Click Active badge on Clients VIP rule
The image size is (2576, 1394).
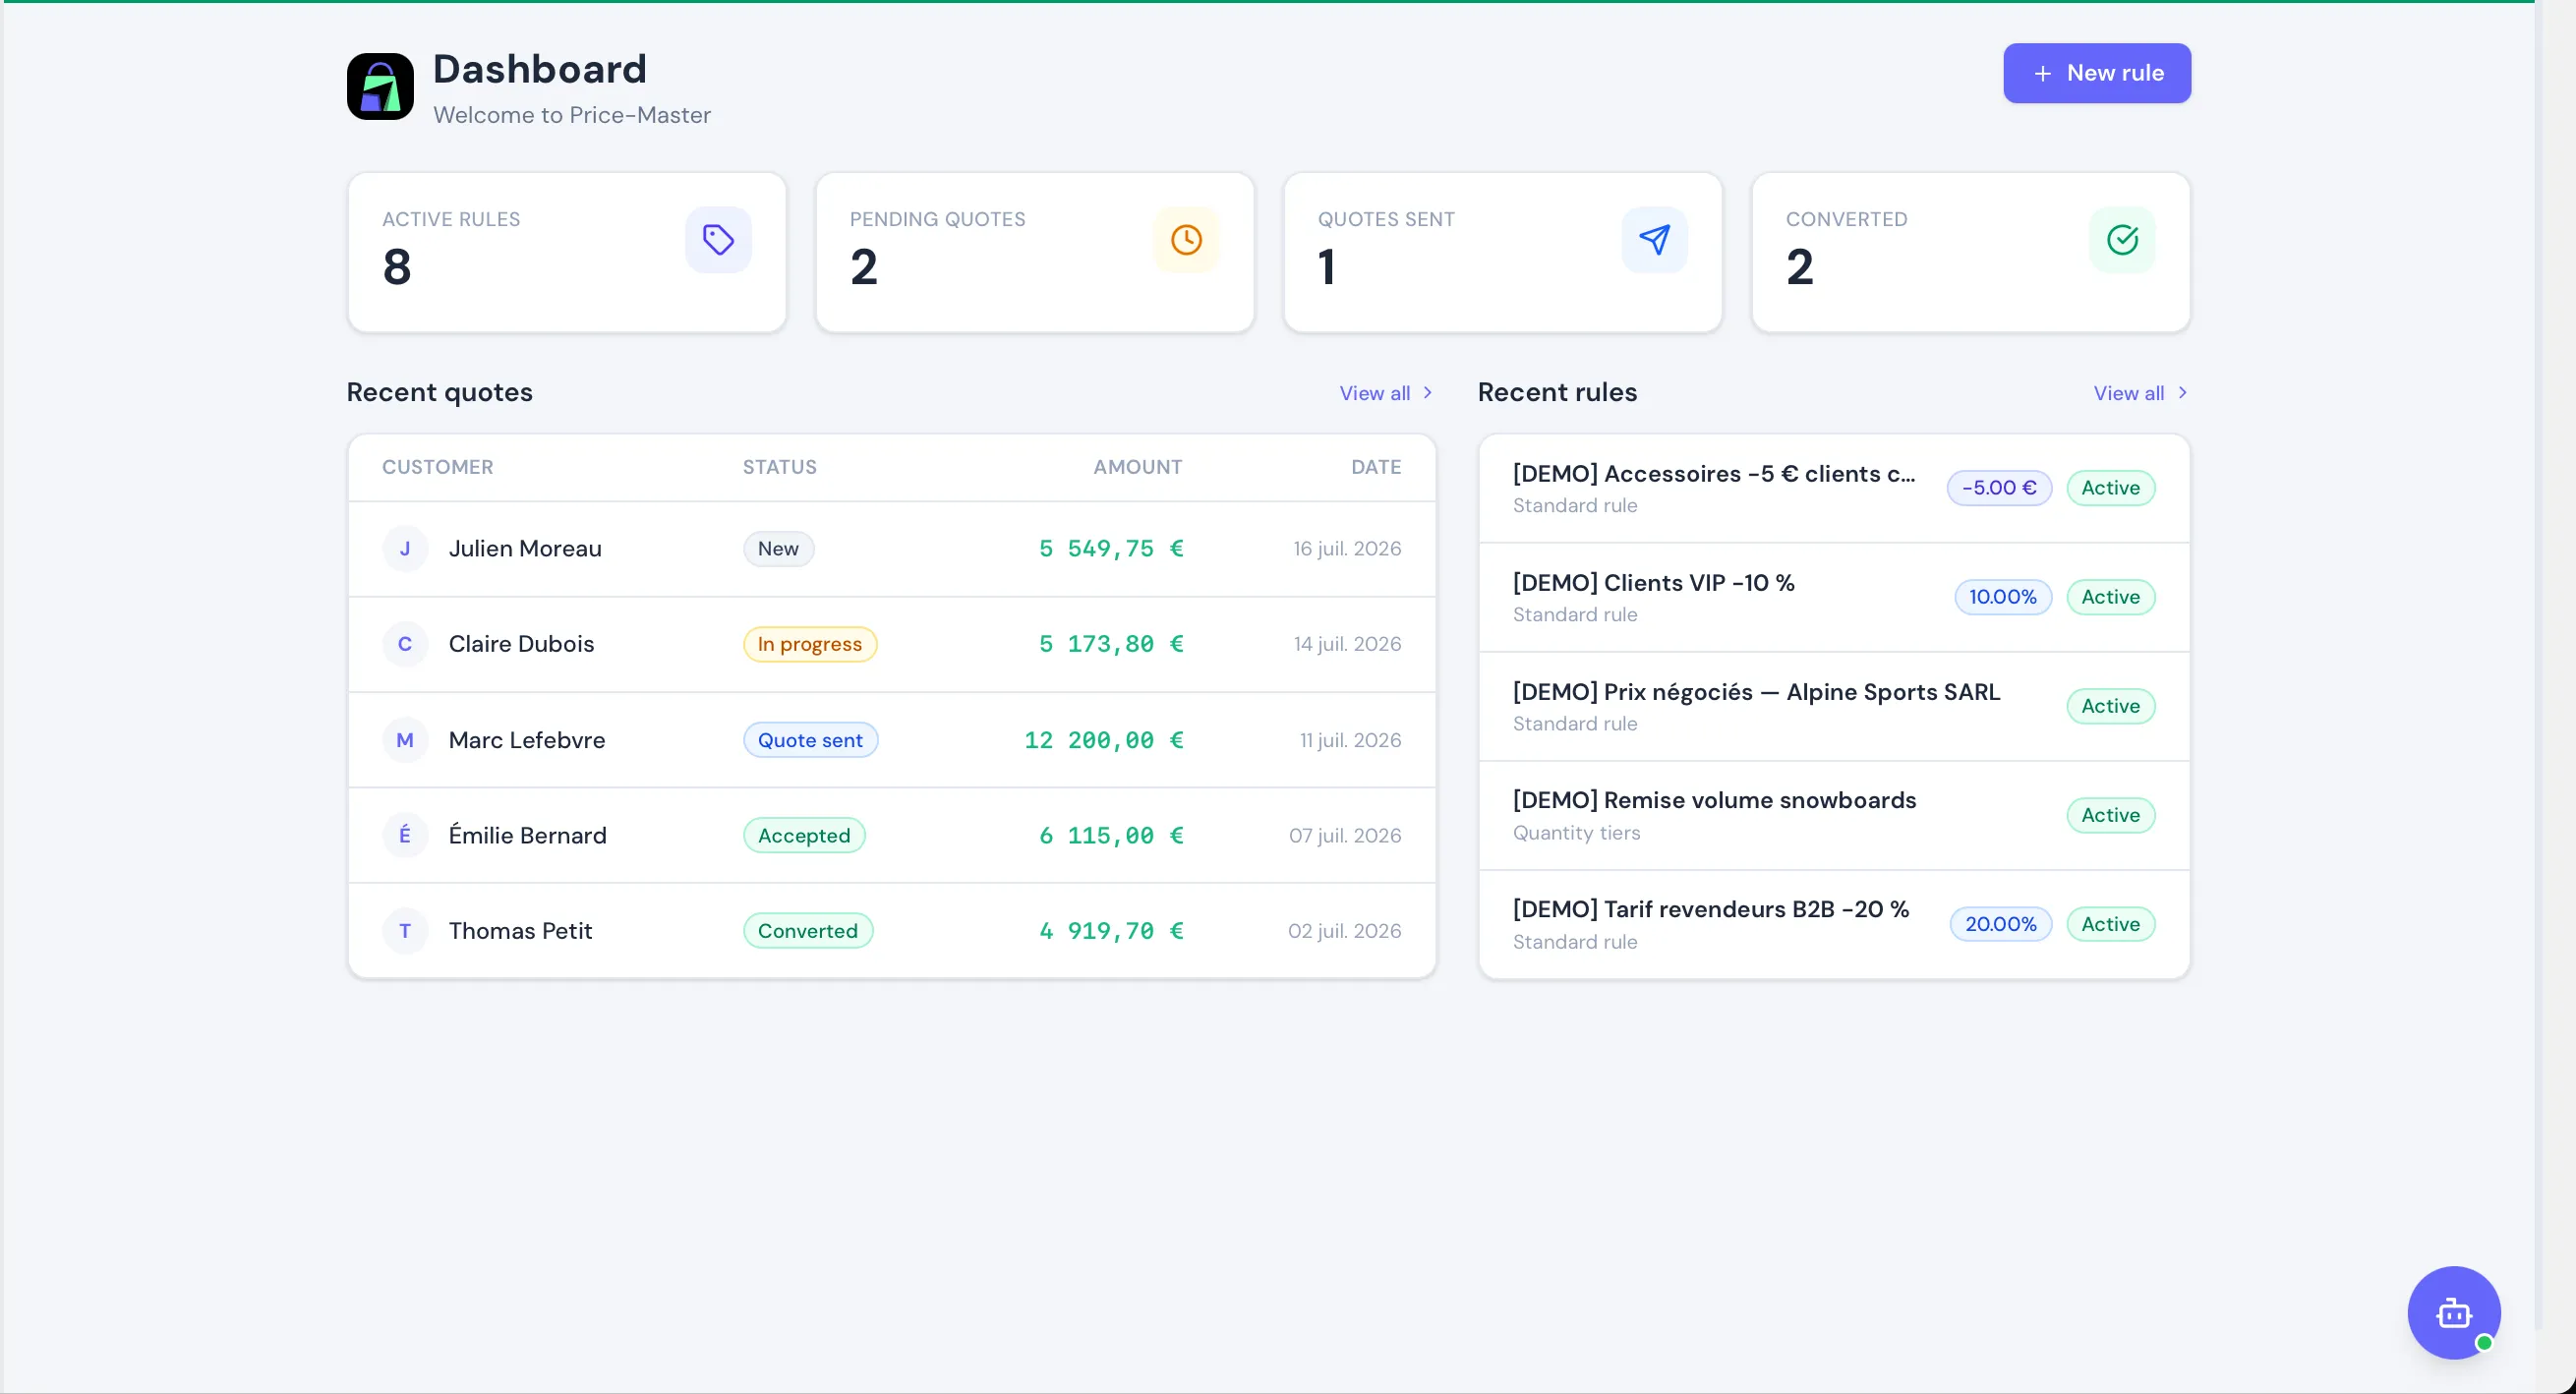[x=2111, y=597]
